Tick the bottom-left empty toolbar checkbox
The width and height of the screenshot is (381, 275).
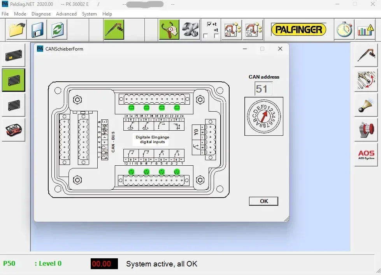[205, 36]
